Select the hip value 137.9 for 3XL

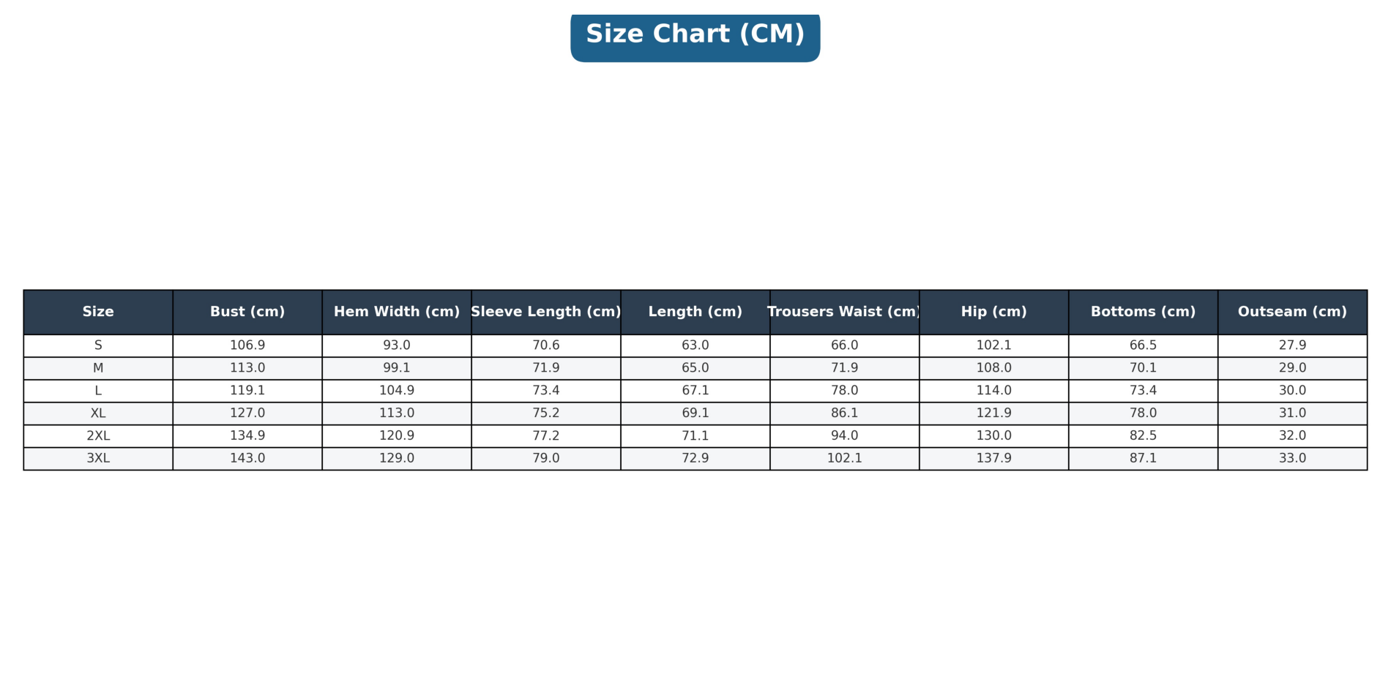coord(993,459)
